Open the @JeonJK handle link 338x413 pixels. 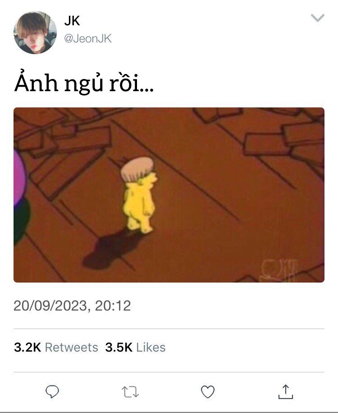click(x=88, y=39)
